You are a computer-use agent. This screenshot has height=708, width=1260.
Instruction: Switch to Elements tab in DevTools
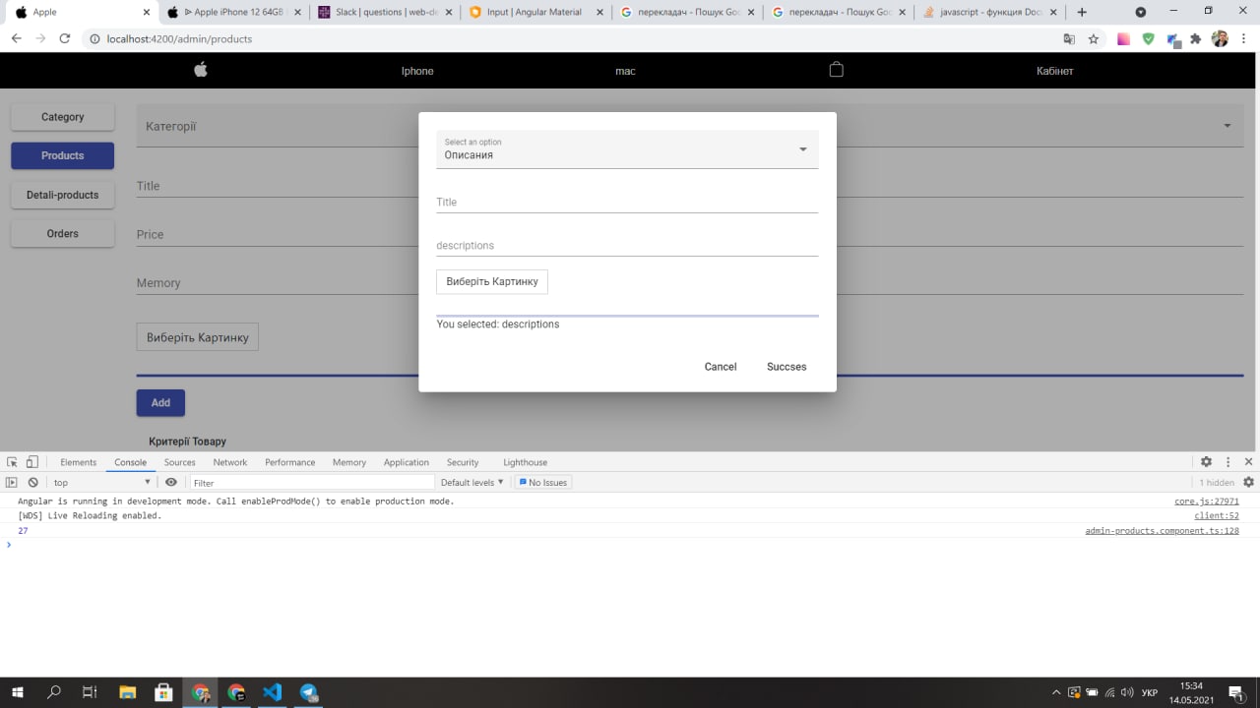(x=78, y=462)
